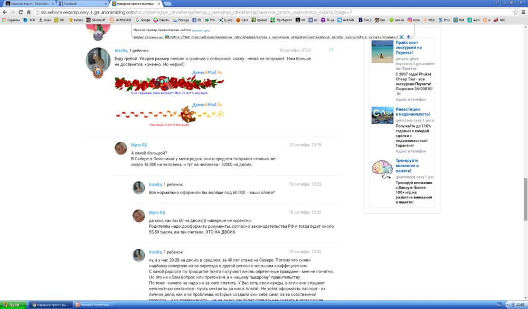Open the MILK bookmark
This screenshot has height=309, width=528.
click(429, 20)
